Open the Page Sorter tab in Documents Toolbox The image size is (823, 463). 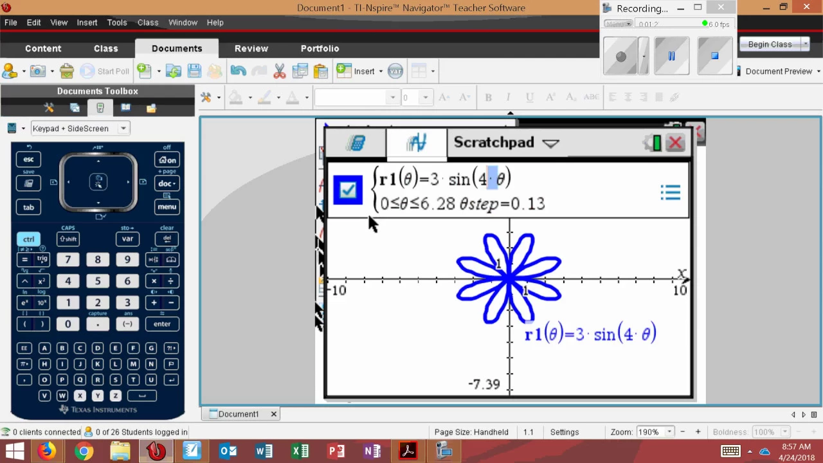click(75, 108)
